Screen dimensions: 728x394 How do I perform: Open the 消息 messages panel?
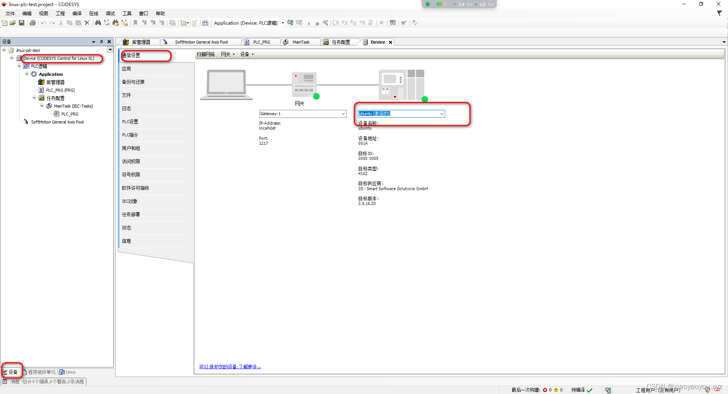(x=44, y=381)
